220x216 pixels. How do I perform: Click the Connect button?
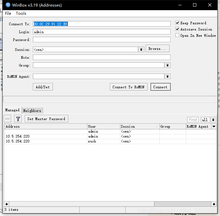(160, 87)
